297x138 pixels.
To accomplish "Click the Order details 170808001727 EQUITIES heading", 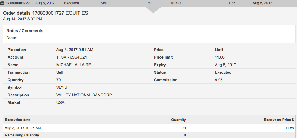I will (46, 13).
